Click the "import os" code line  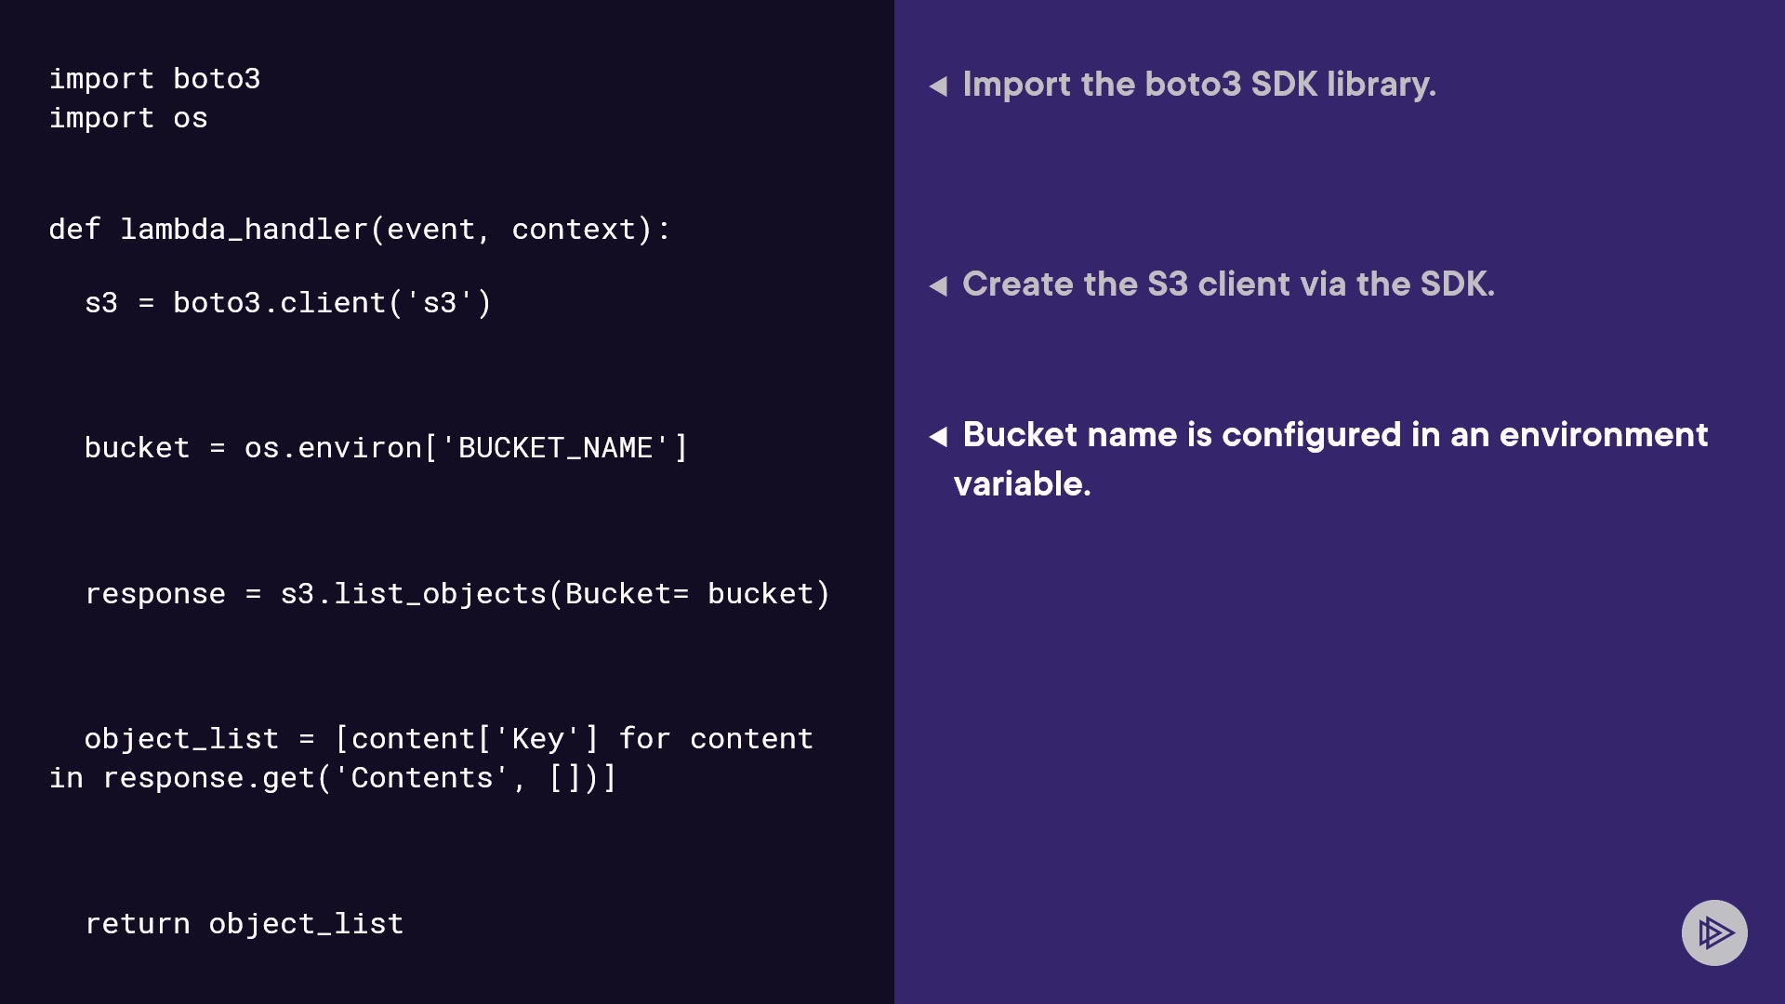128,118
